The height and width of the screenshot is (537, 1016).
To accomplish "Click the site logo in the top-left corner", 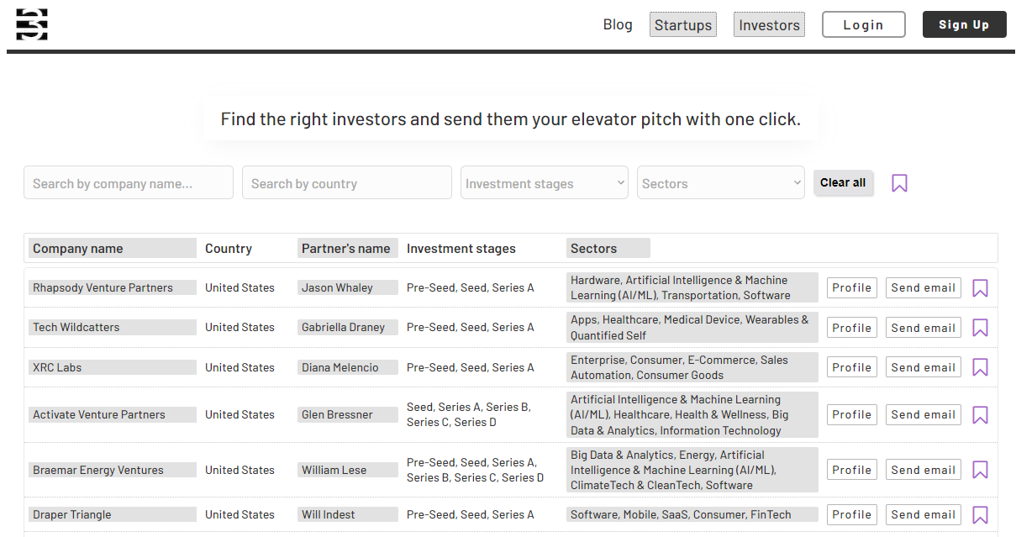I will [x=31, y=24].
